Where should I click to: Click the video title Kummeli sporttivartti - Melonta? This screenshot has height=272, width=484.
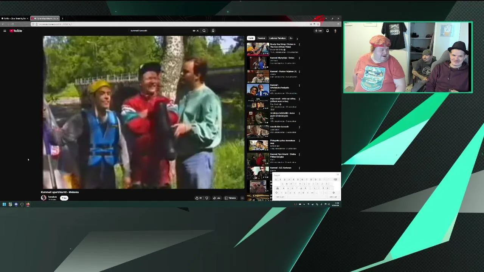pos(60,192)
